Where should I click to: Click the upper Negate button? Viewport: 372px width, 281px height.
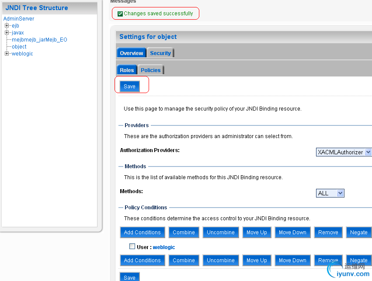(x=358, y=232)
